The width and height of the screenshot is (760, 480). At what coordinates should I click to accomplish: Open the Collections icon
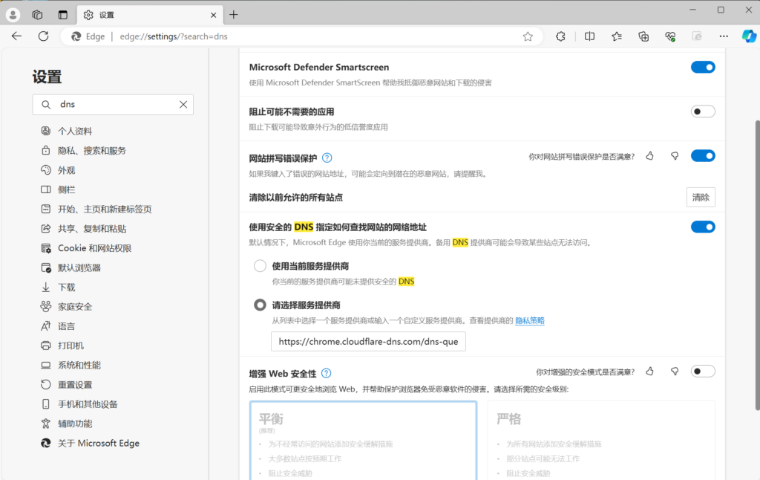(x=643, y=36)
